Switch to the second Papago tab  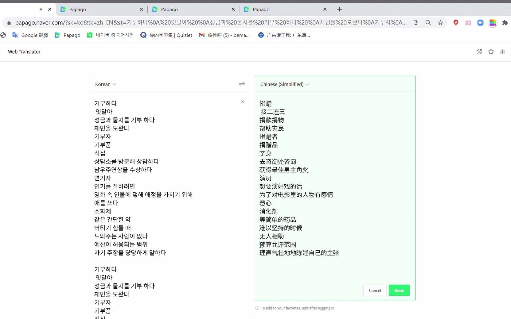tap(102, 9)
